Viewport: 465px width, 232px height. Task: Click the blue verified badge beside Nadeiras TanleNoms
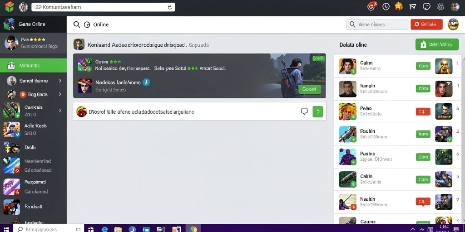(x=146, y=82)
